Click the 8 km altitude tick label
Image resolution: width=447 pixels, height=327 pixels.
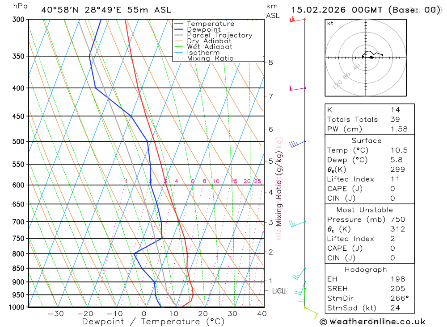click(x=270, y=62)
